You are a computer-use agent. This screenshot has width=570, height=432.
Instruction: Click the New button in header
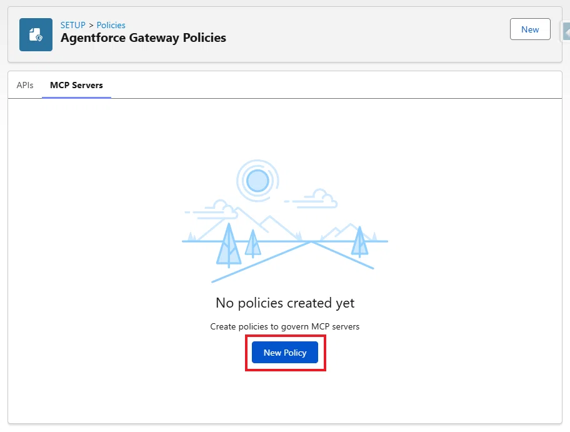529,29
